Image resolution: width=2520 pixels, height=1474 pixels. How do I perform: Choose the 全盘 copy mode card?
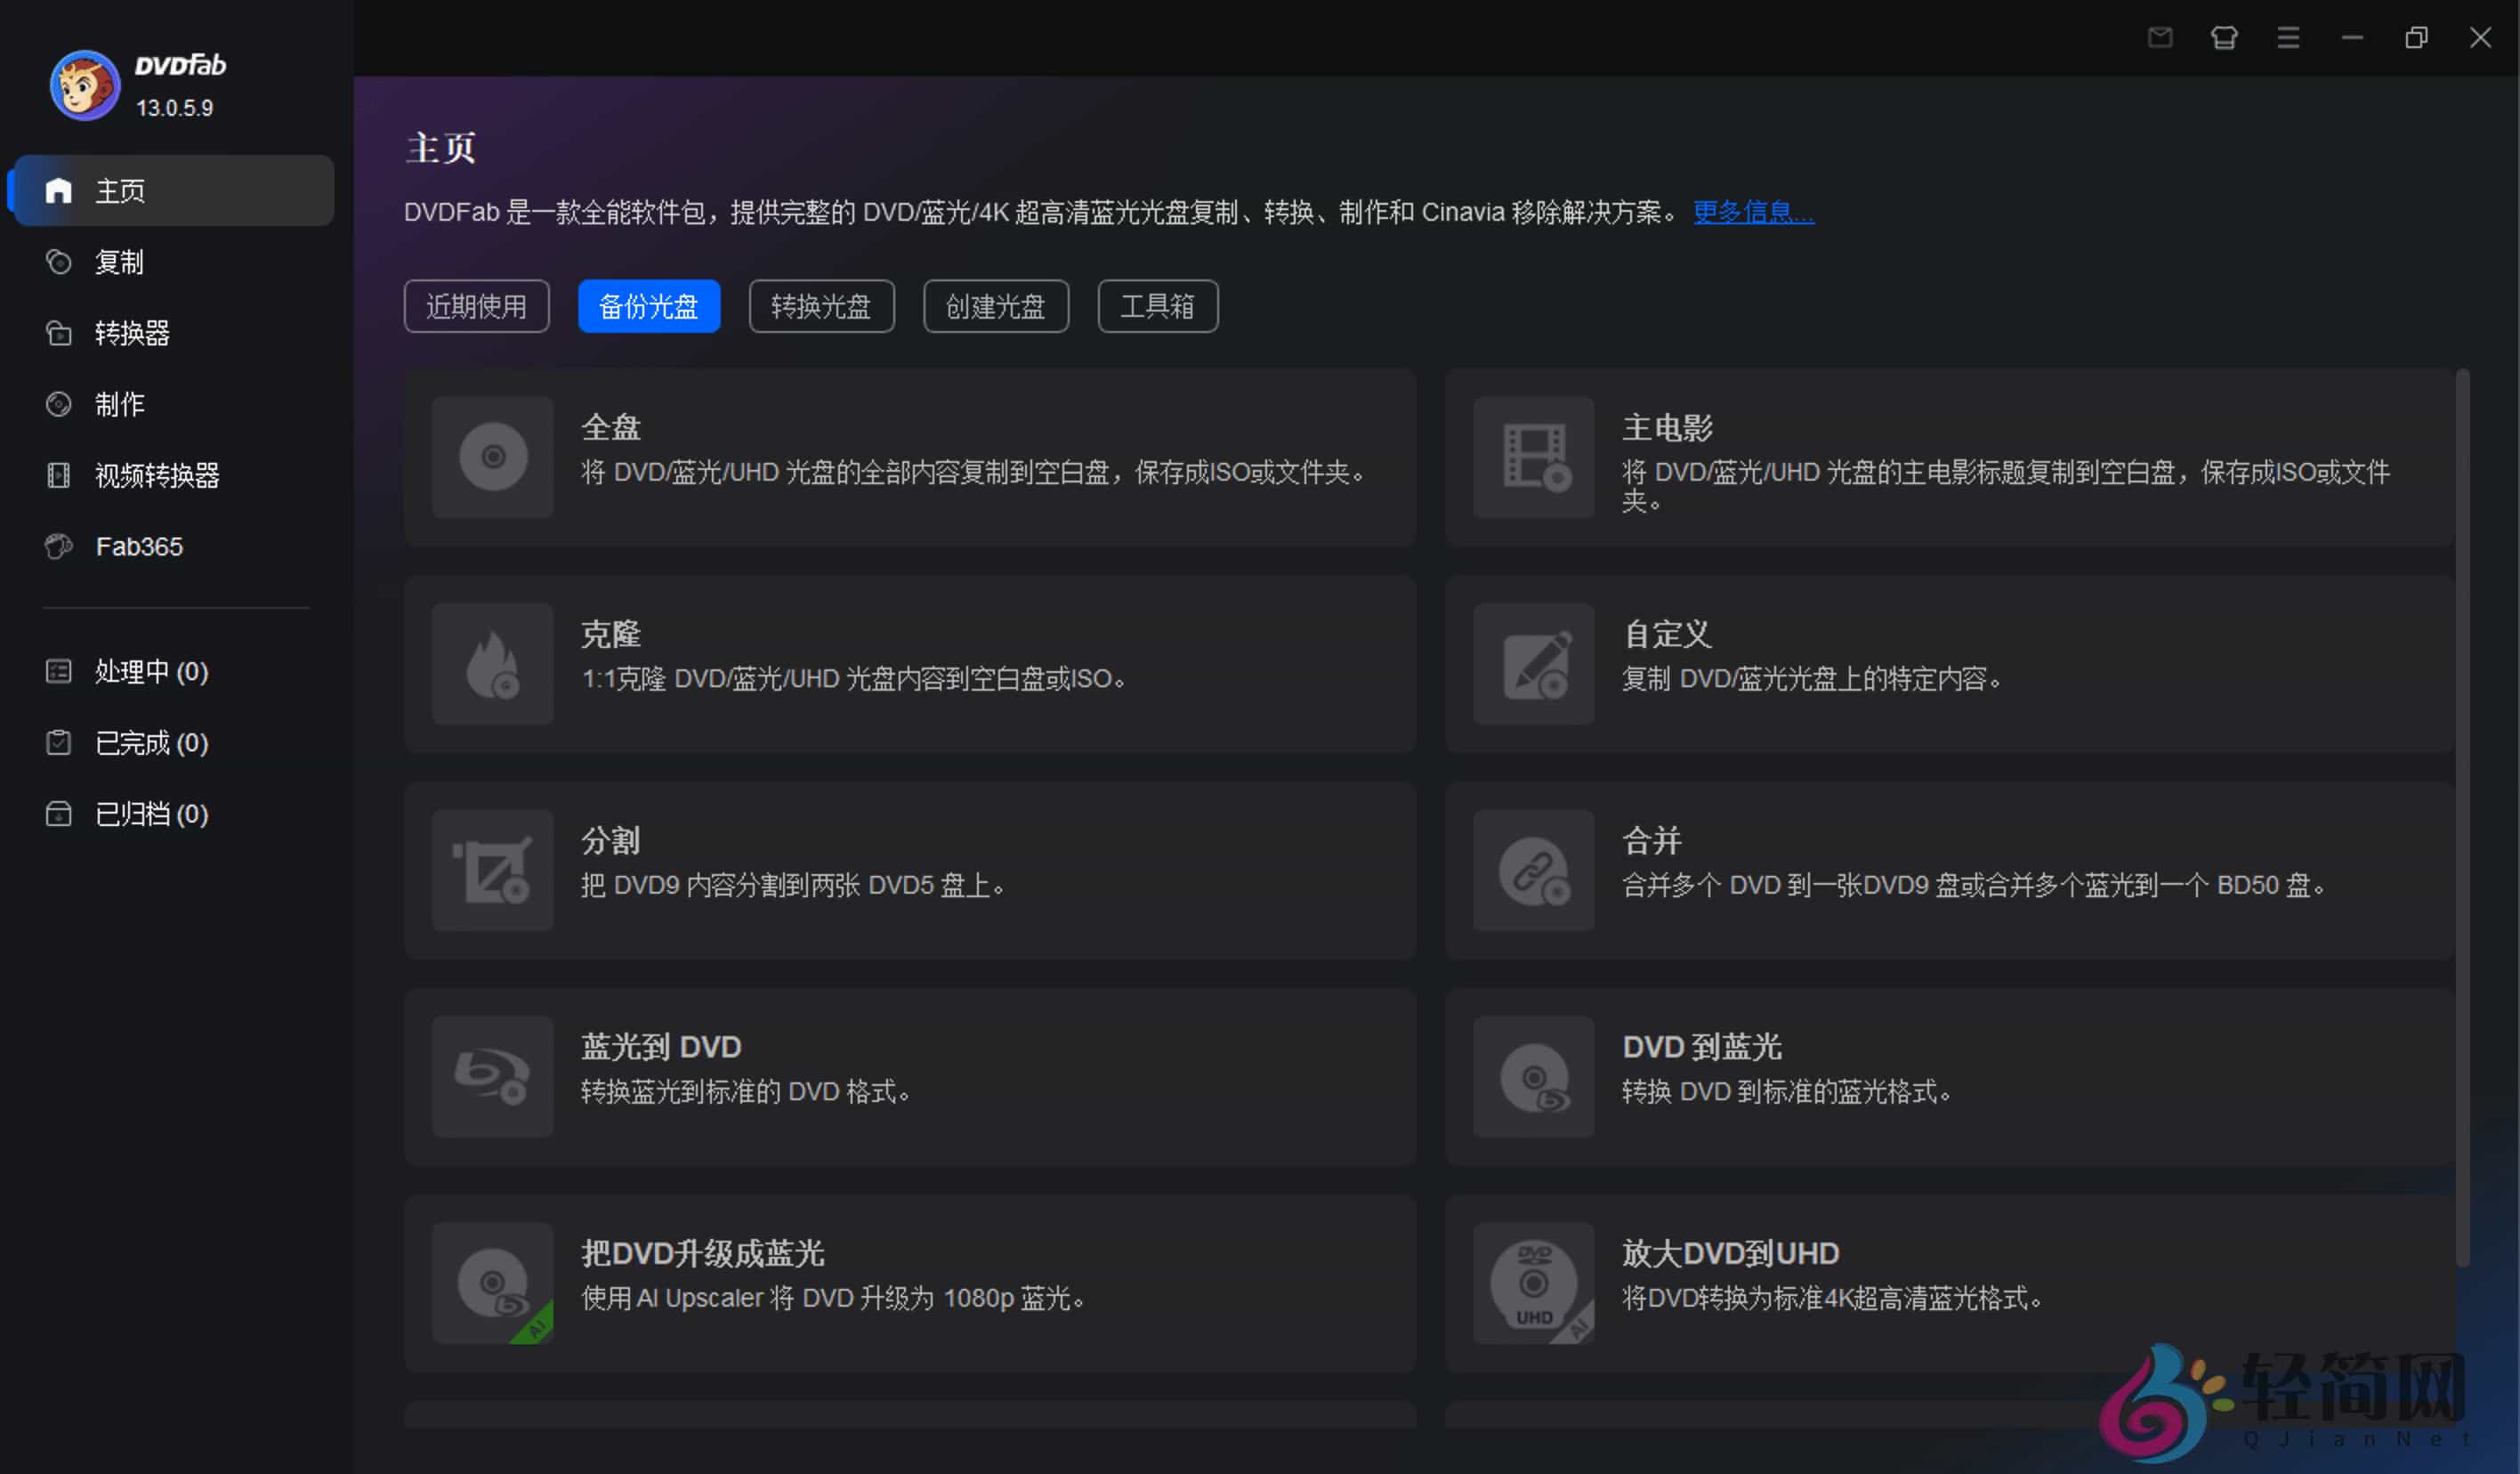(x=910, y=457)
